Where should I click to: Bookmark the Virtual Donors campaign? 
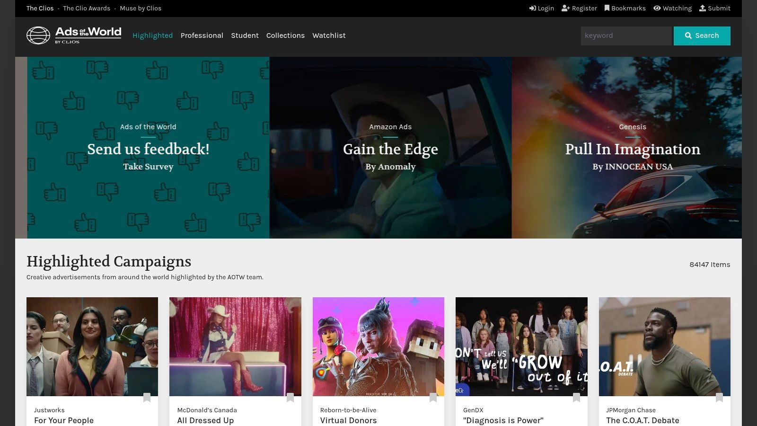click(433, 398)
